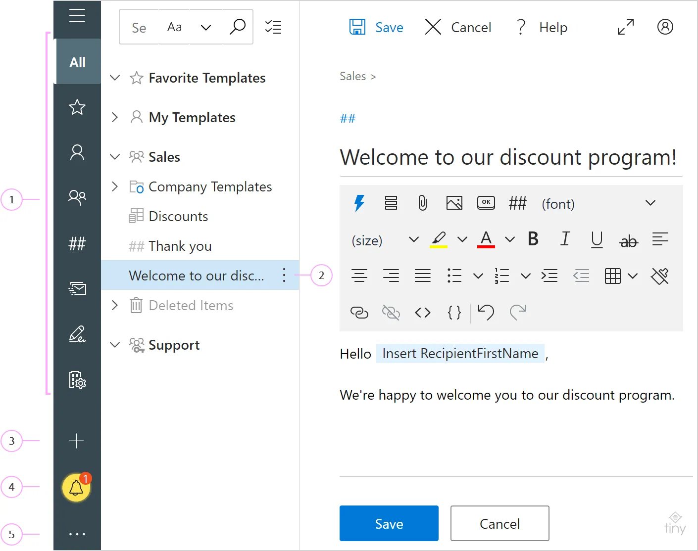Open options for Welcome to our disc... template
698x551 pixels.
tap(284, 275)
